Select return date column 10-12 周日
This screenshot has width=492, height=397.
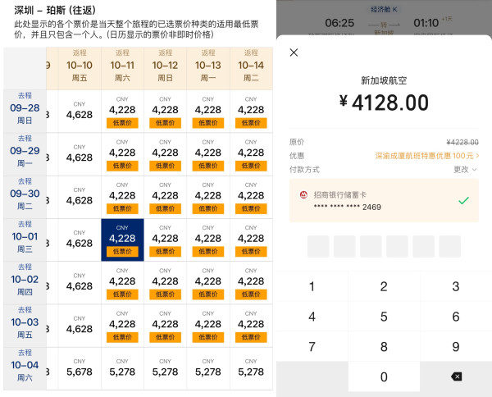(165, 68)
